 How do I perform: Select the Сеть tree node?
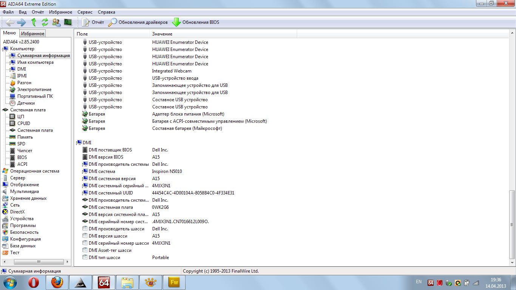[15, 205]
